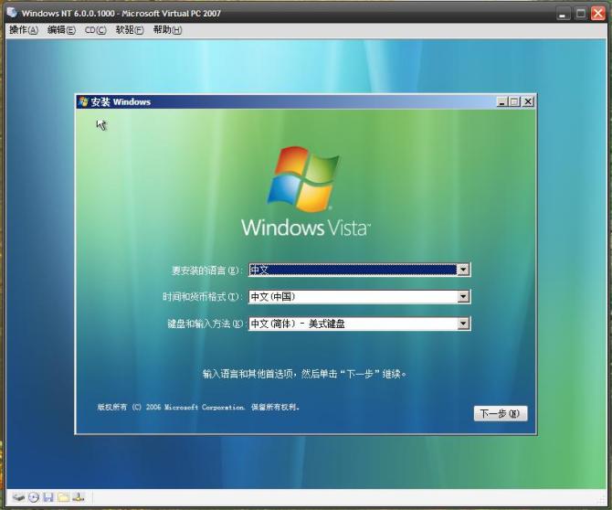The width and height of the screenshot is (612, 510).
Task: Expand the time and currency format dropdown arrow
Action: coord(463,297)
